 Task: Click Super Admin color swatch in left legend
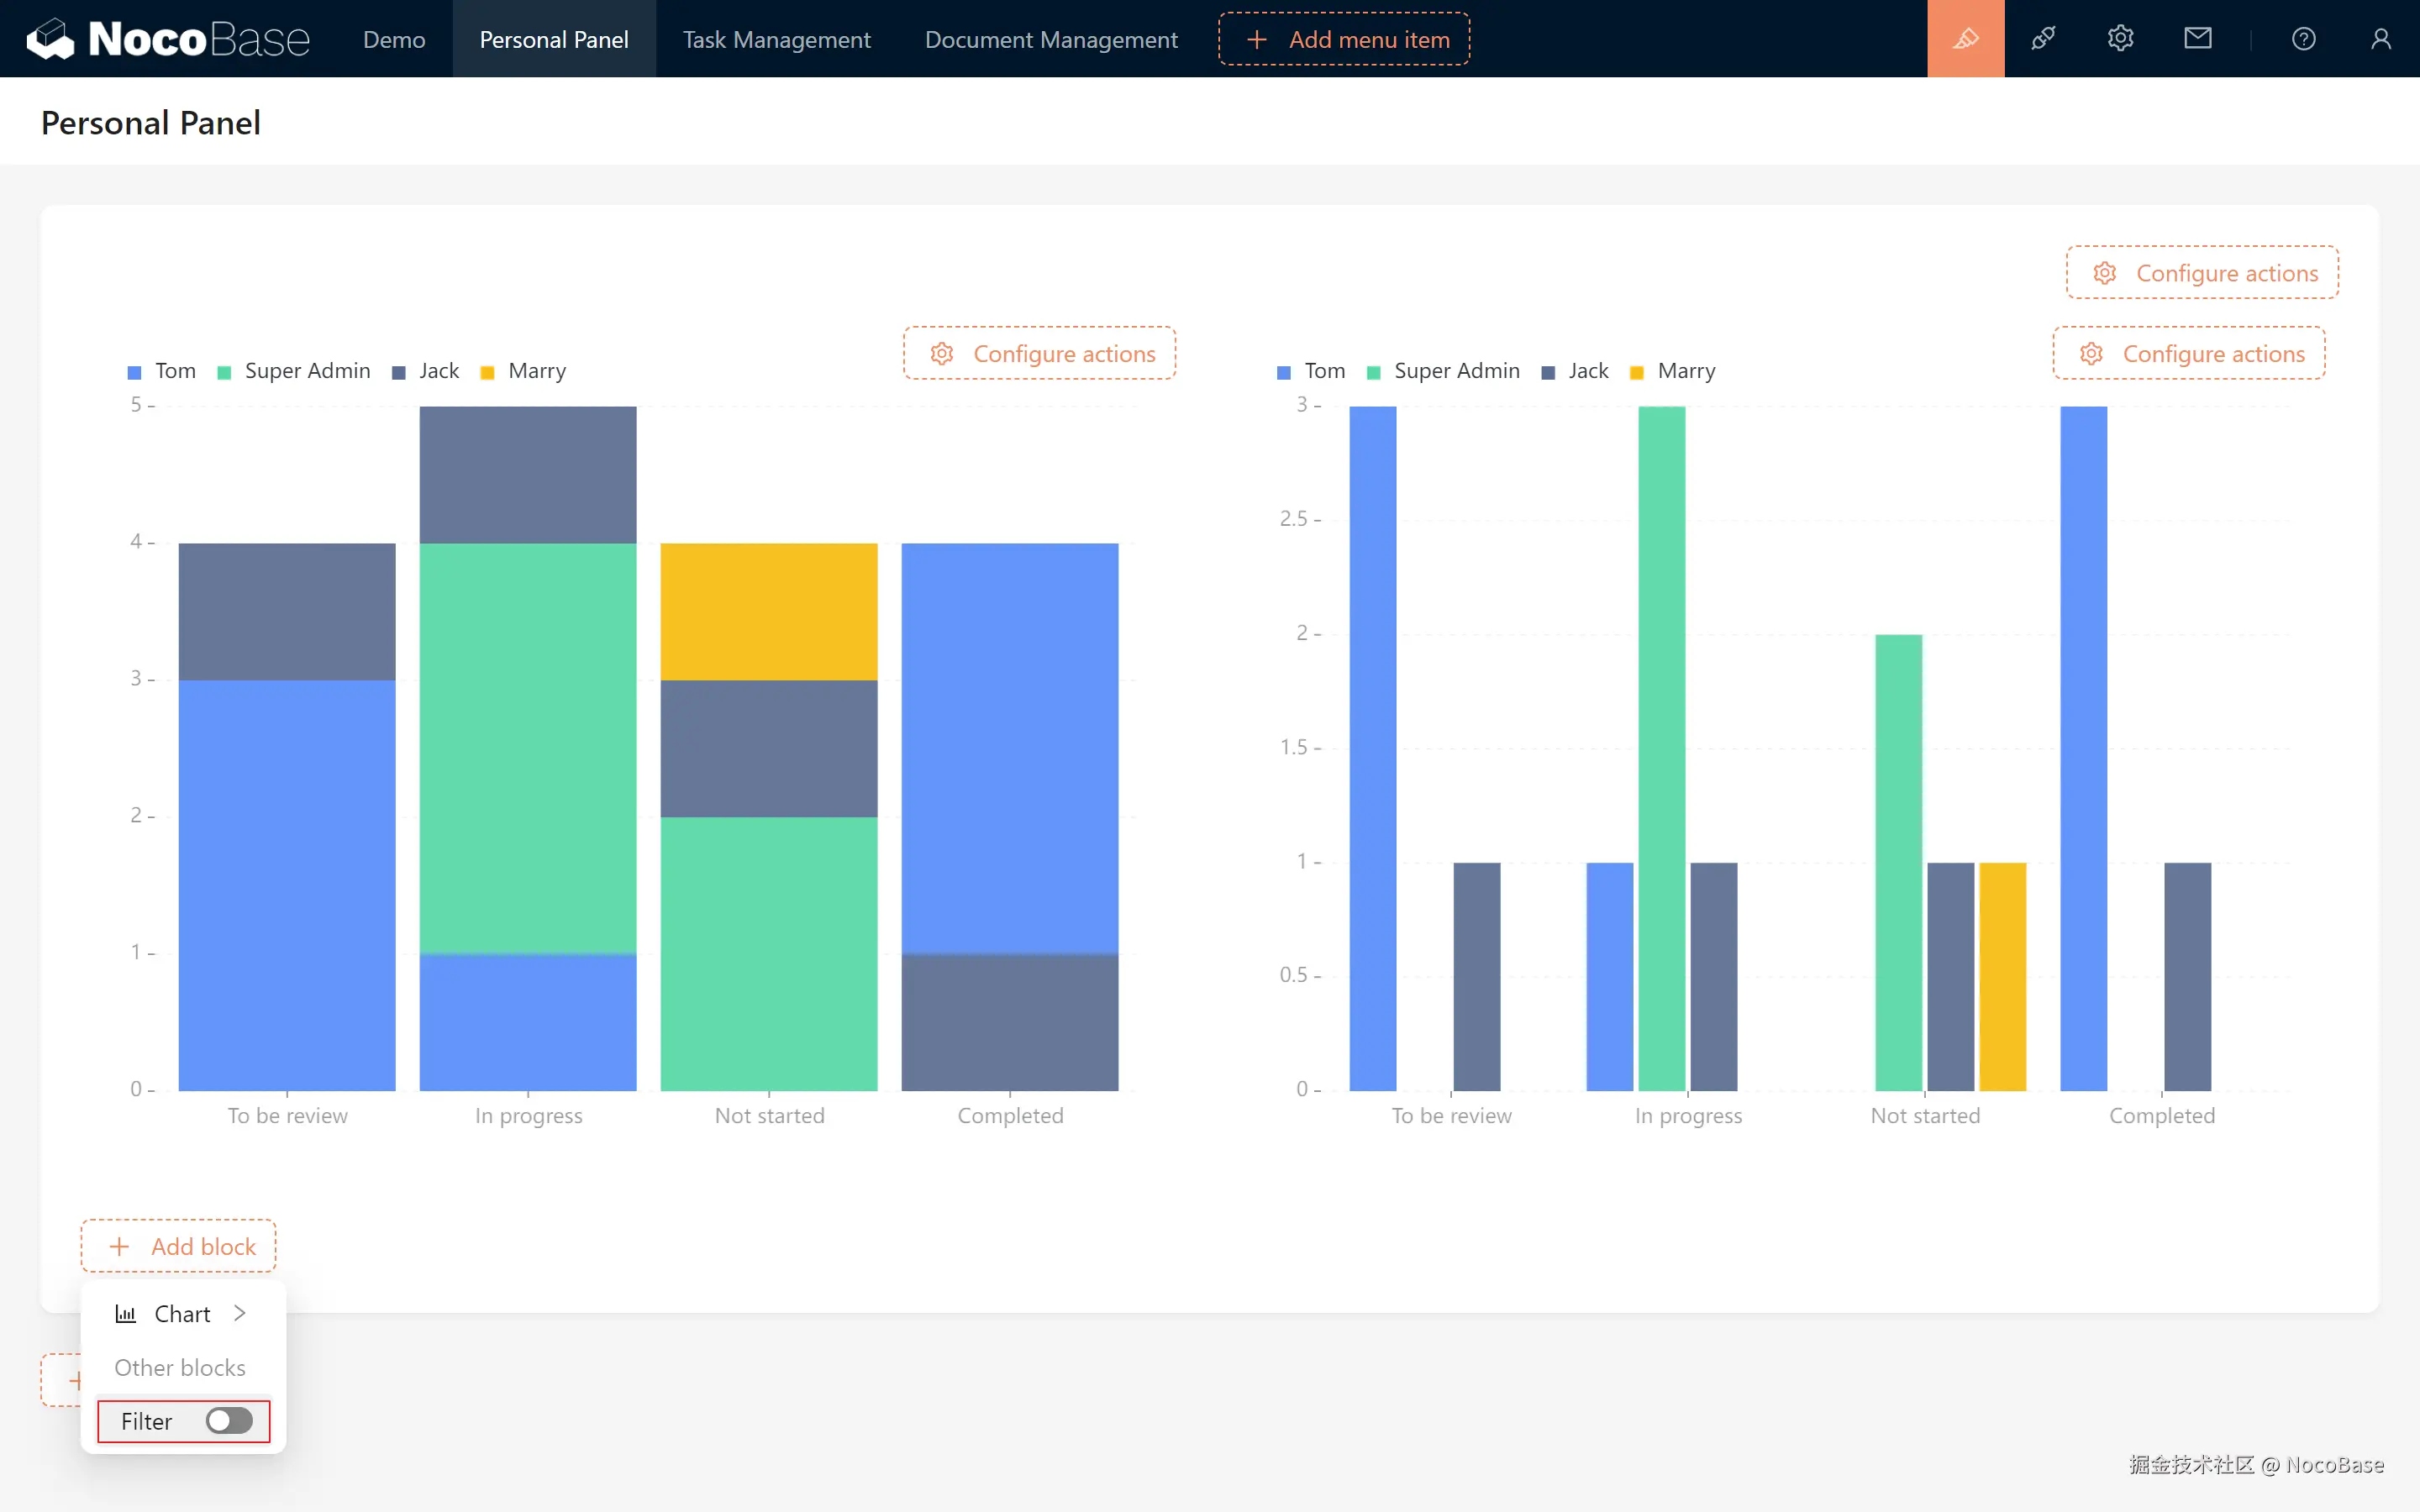tap(225, 373)
